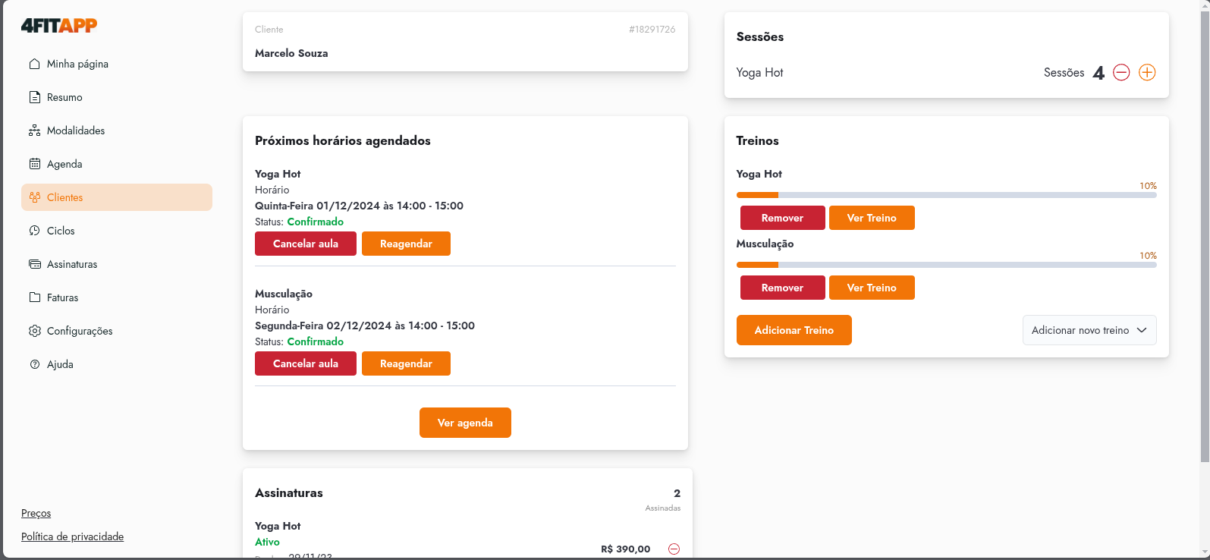Viewport: 1210px width, 560px height.
Task: Click the Ciclos sidebar icon
Action: tap(34, 231)
